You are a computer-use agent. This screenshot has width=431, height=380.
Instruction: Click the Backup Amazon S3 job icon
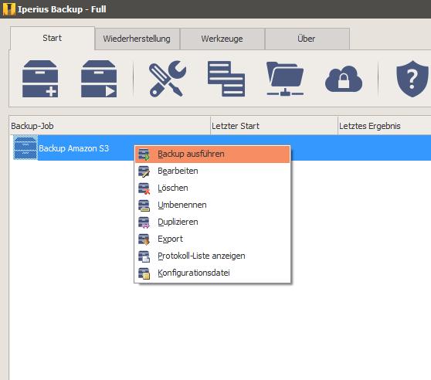(25, 148)
